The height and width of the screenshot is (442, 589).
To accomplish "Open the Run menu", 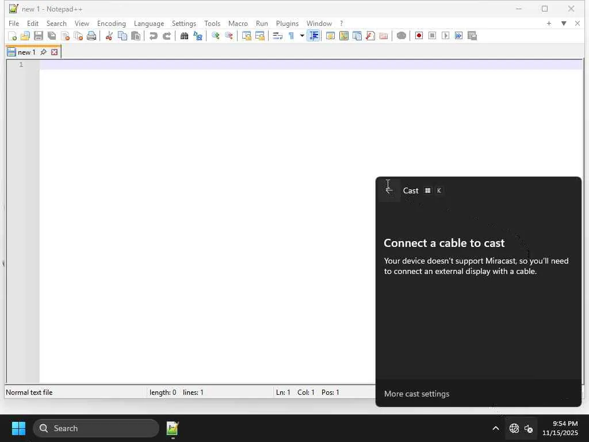I will (x=262, y=23).
